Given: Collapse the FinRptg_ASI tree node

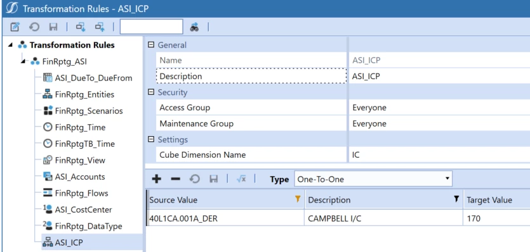Looking at the screenshot, I should (x=23, y=61).
